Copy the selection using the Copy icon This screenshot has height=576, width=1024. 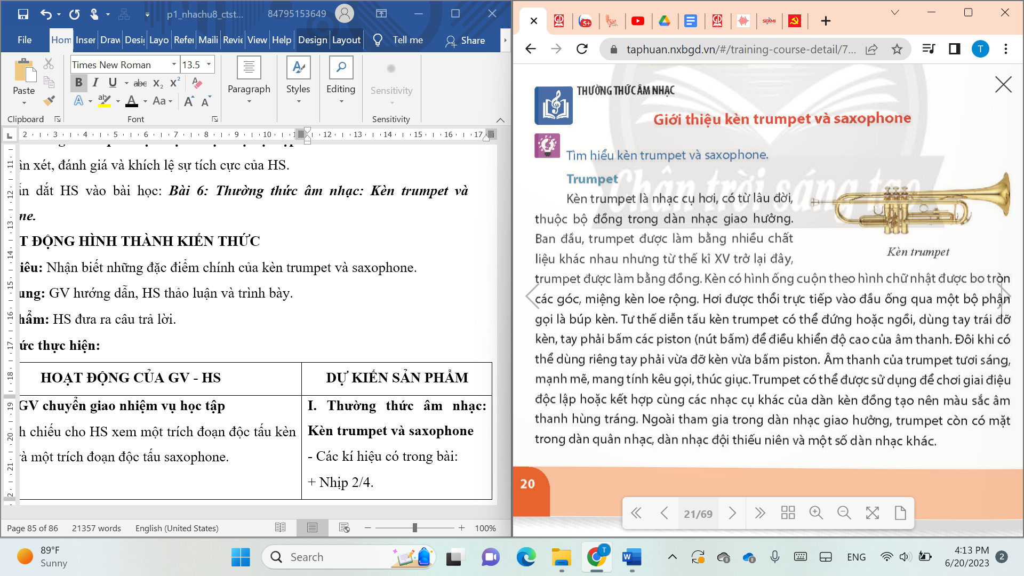[49, 82]
